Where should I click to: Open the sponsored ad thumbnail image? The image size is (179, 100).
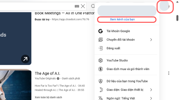point(16,38)
